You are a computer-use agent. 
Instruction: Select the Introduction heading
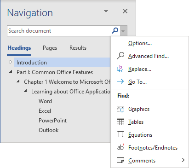point(63,63)
